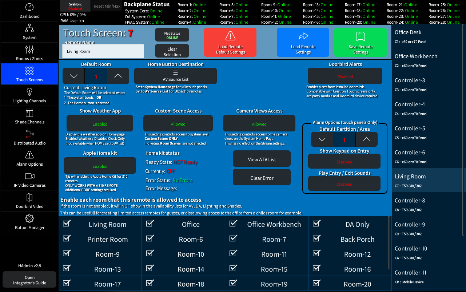Select Office Desk in the controller list
Screen dimensions: 466x292
click(x=427, y=36)
